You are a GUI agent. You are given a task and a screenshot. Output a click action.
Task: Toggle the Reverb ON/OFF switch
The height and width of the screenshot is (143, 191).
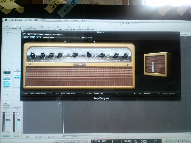[x=68, y=55]
